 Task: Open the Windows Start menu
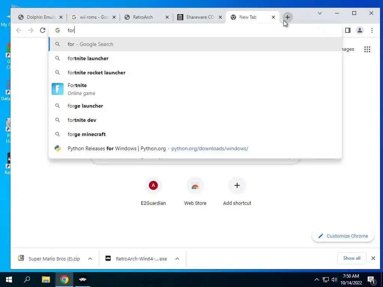[x=9, y=280]
